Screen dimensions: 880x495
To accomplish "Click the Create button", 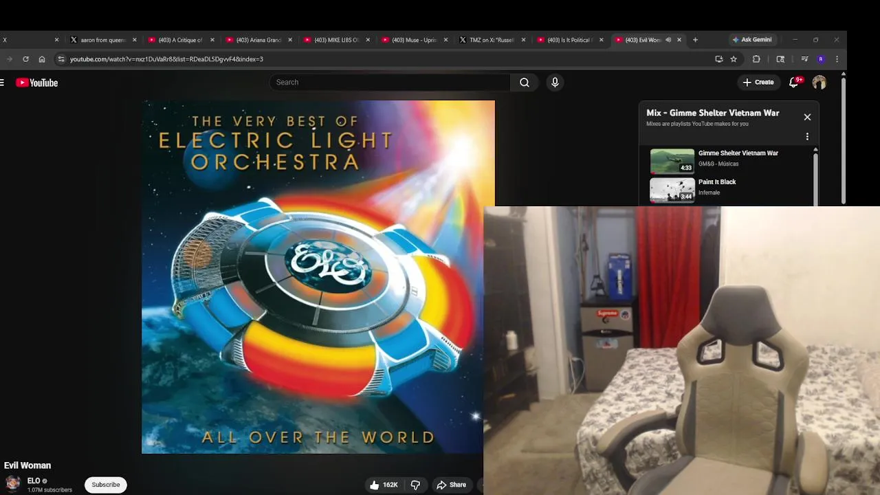I will click(x=758, y=82).
